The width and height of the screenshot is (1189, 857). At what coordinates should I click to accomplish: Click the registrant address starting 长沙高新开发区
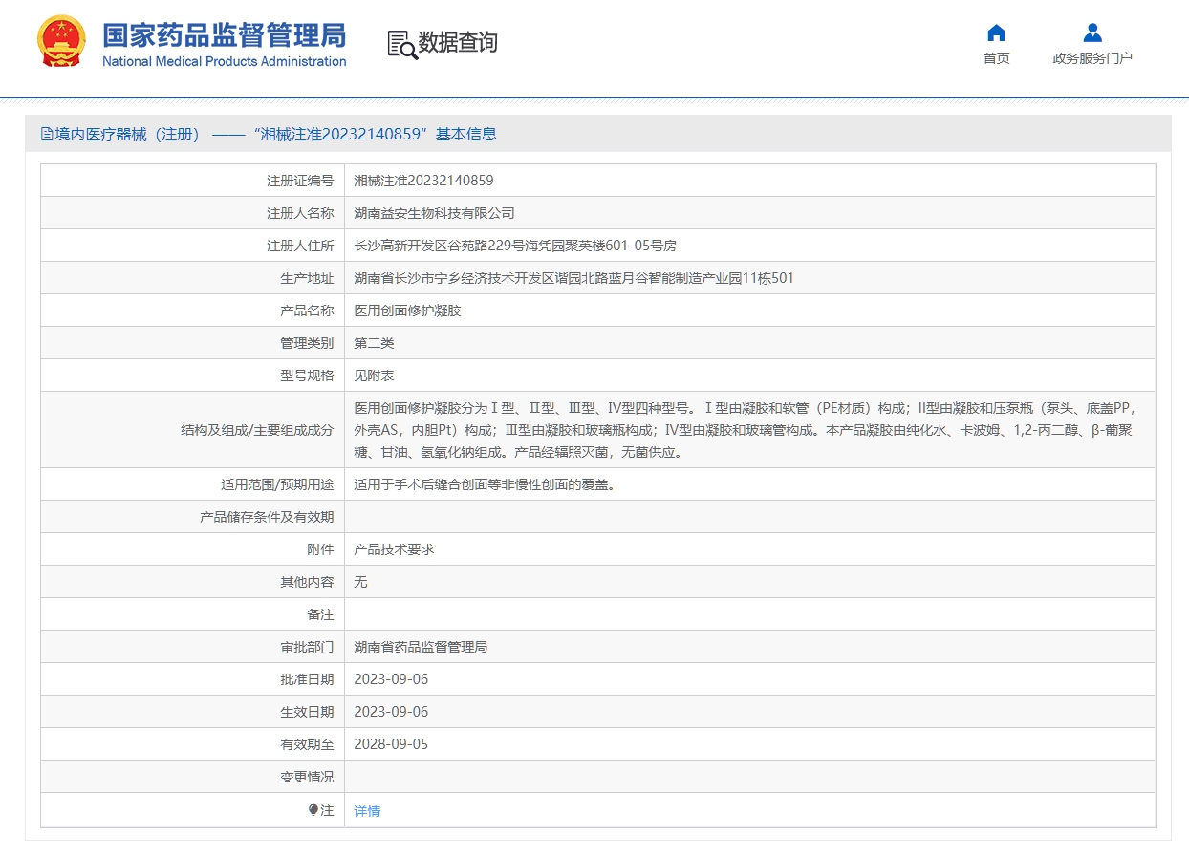point(515,246)
